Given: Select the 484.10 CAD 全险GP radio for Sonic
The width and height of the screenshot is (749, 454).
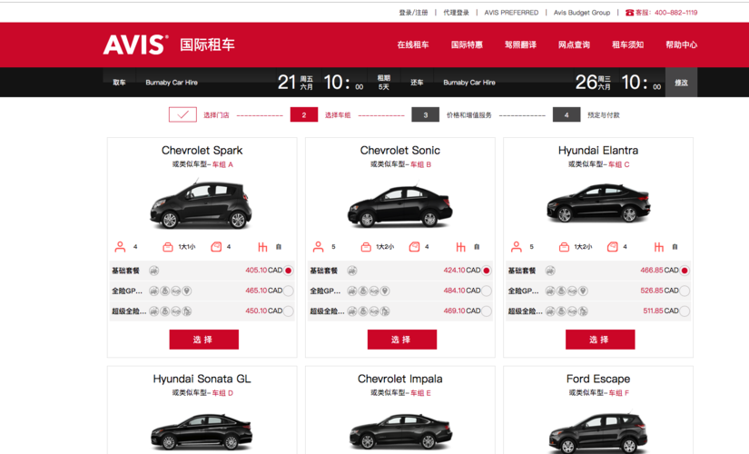Looking at the screenshot, I should coord(487,291).
